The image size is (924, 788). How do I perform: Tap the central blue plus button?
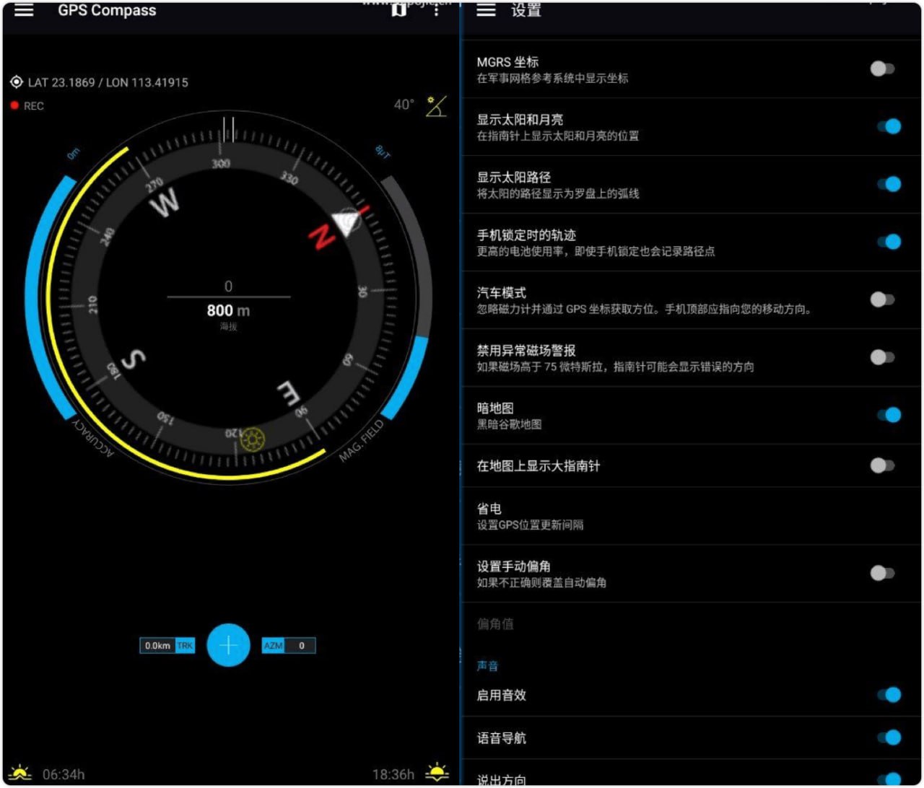pos(228,644)
